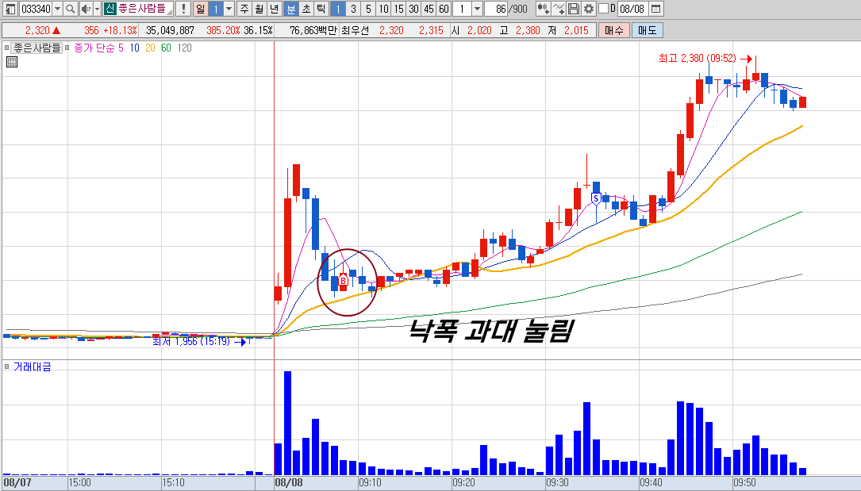The width and height of the screenshot is (861, 491).
Task: Expand the period number dropdown beside 일
Action: click(x=229, y=9)
